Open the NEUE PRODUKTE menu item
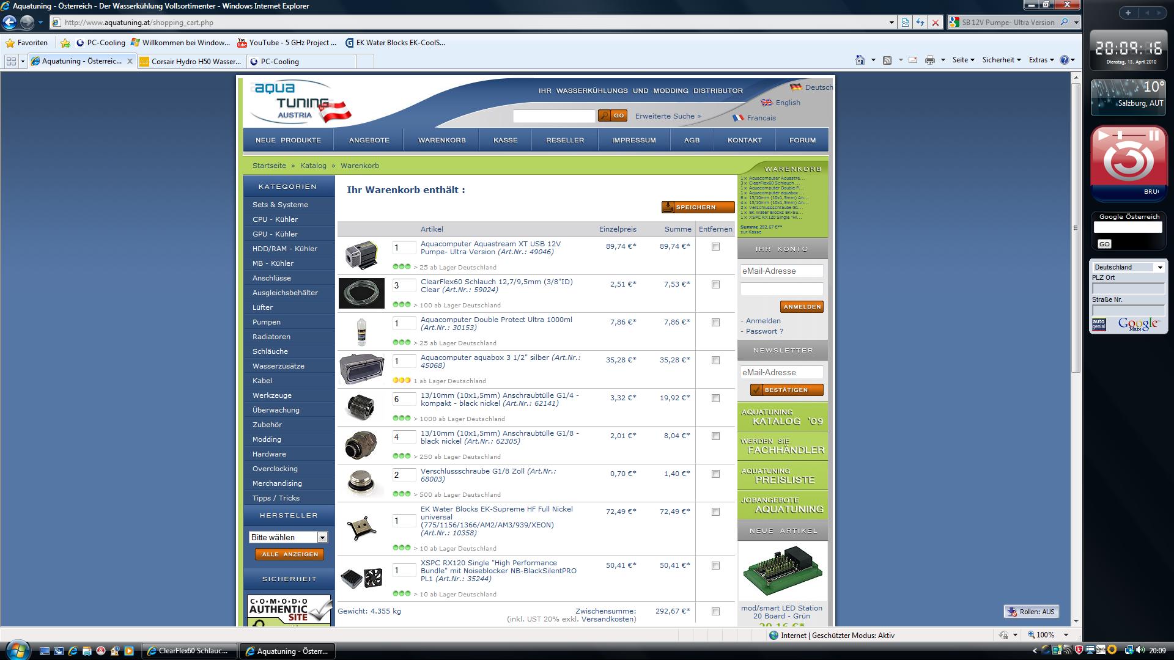1174x660 pixels. point(288,140)
